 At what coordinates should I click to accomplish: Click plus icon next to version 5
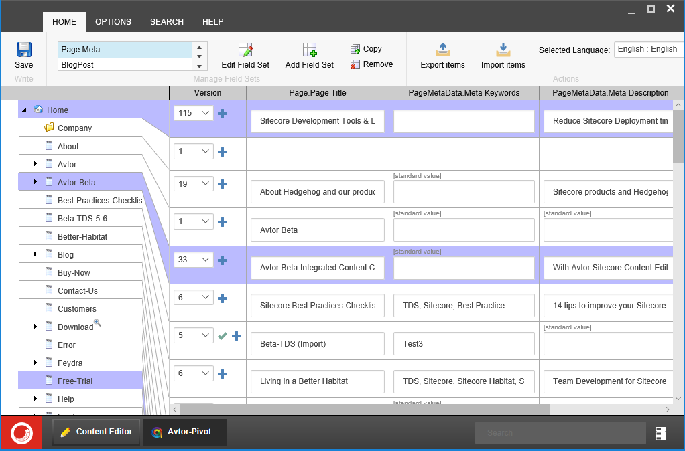click(237, 336)
